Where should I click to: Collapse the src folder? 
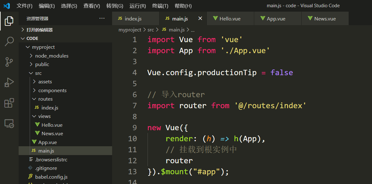click(x=65, y=73)
